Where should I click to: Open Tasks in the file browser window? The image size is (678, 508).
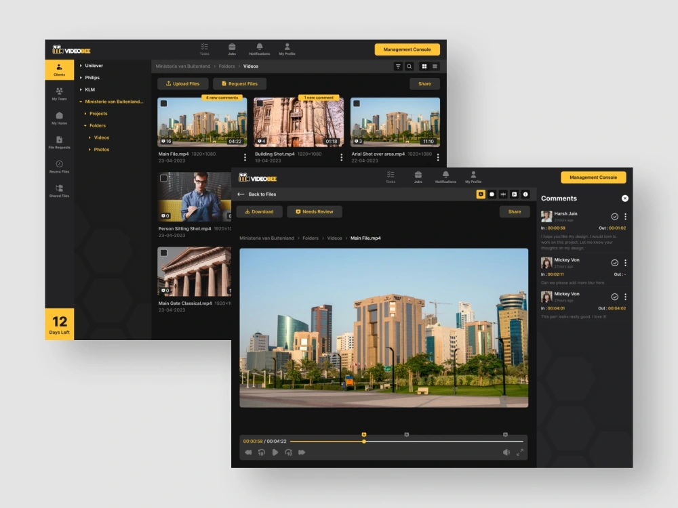pos(205,49)
